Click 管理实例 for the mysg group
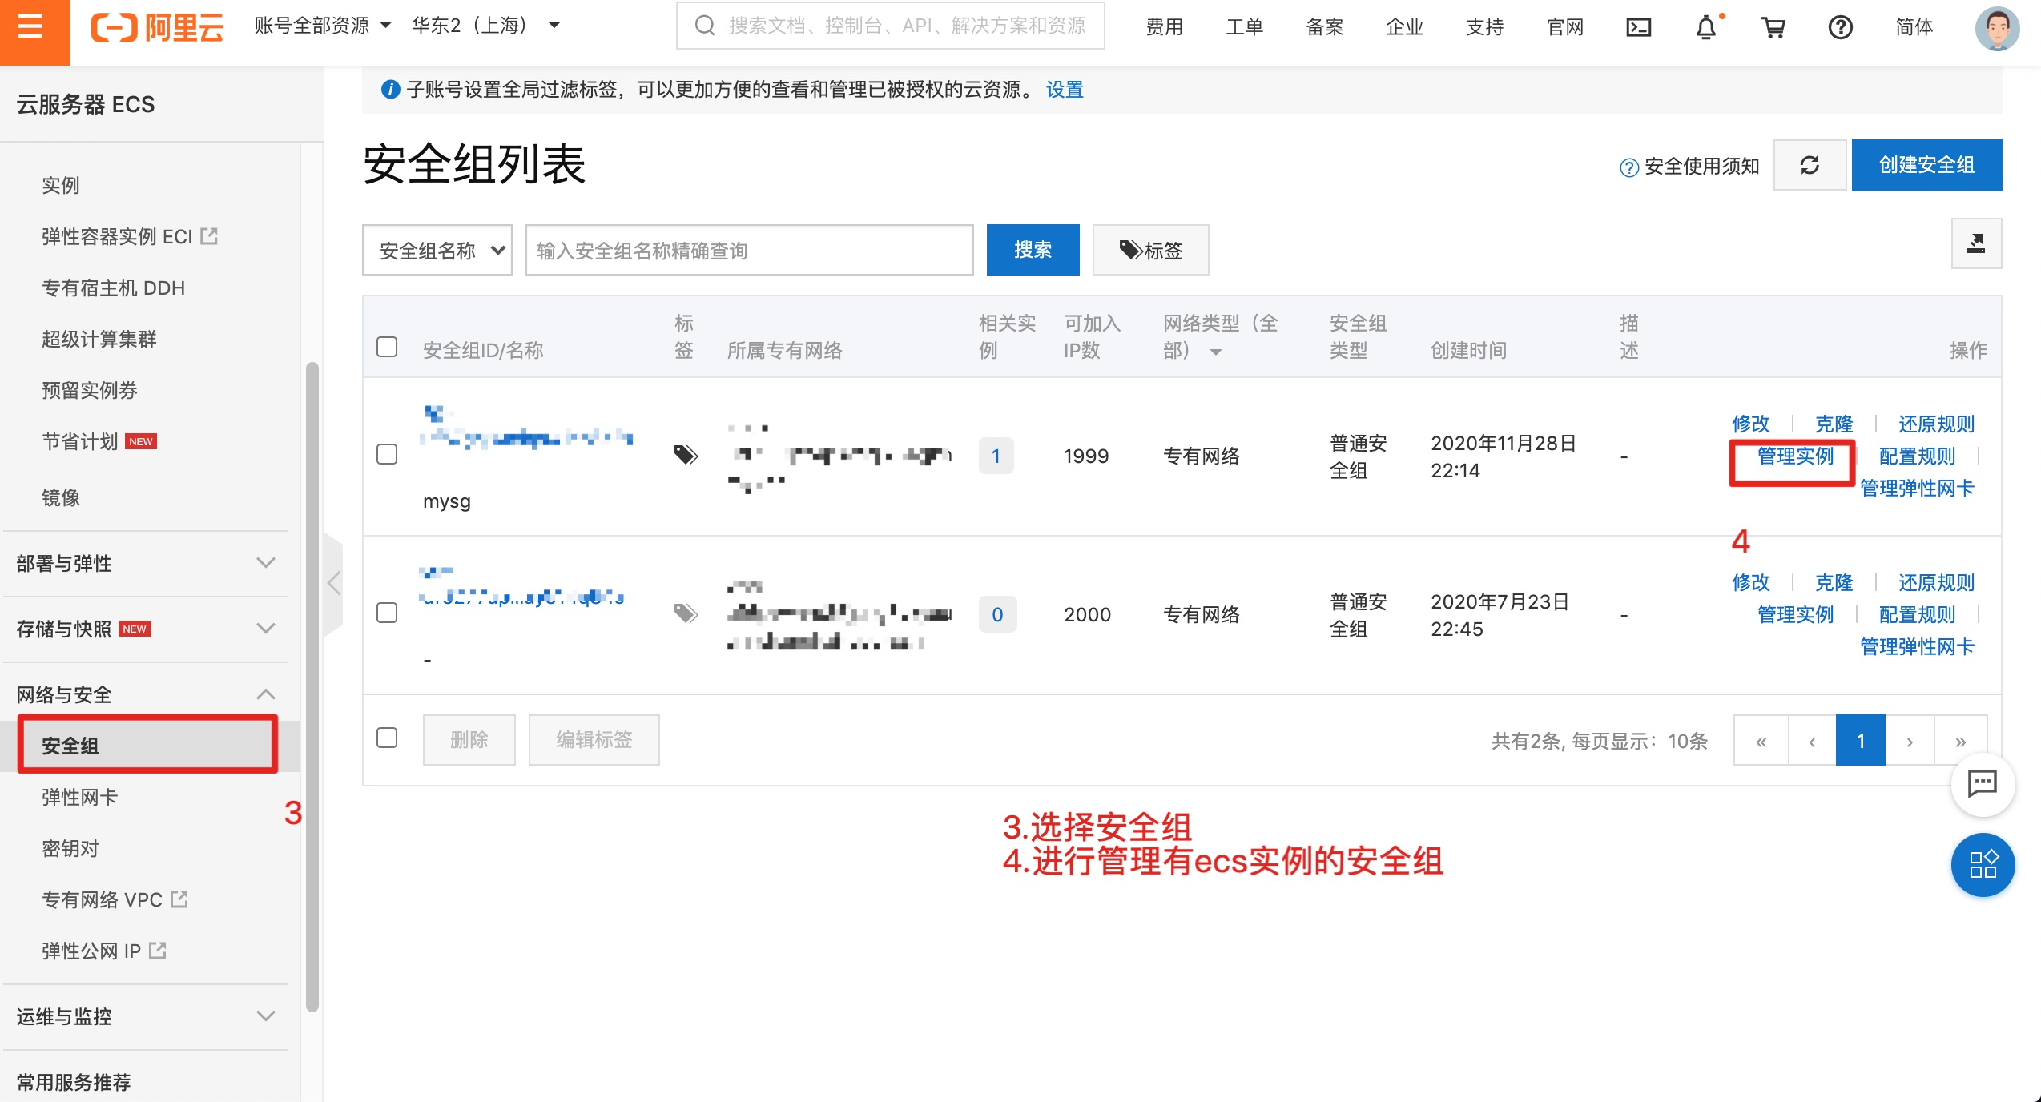This screenshot has height=1102, width=2041. click(1794, 456)
